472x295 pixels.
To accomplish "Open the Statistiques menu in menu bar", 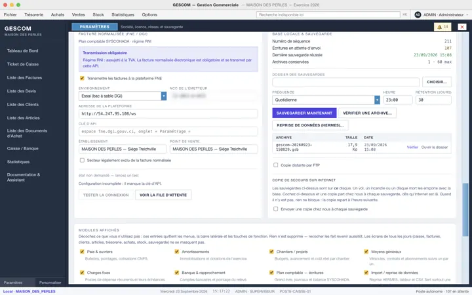I will [123, 14].
